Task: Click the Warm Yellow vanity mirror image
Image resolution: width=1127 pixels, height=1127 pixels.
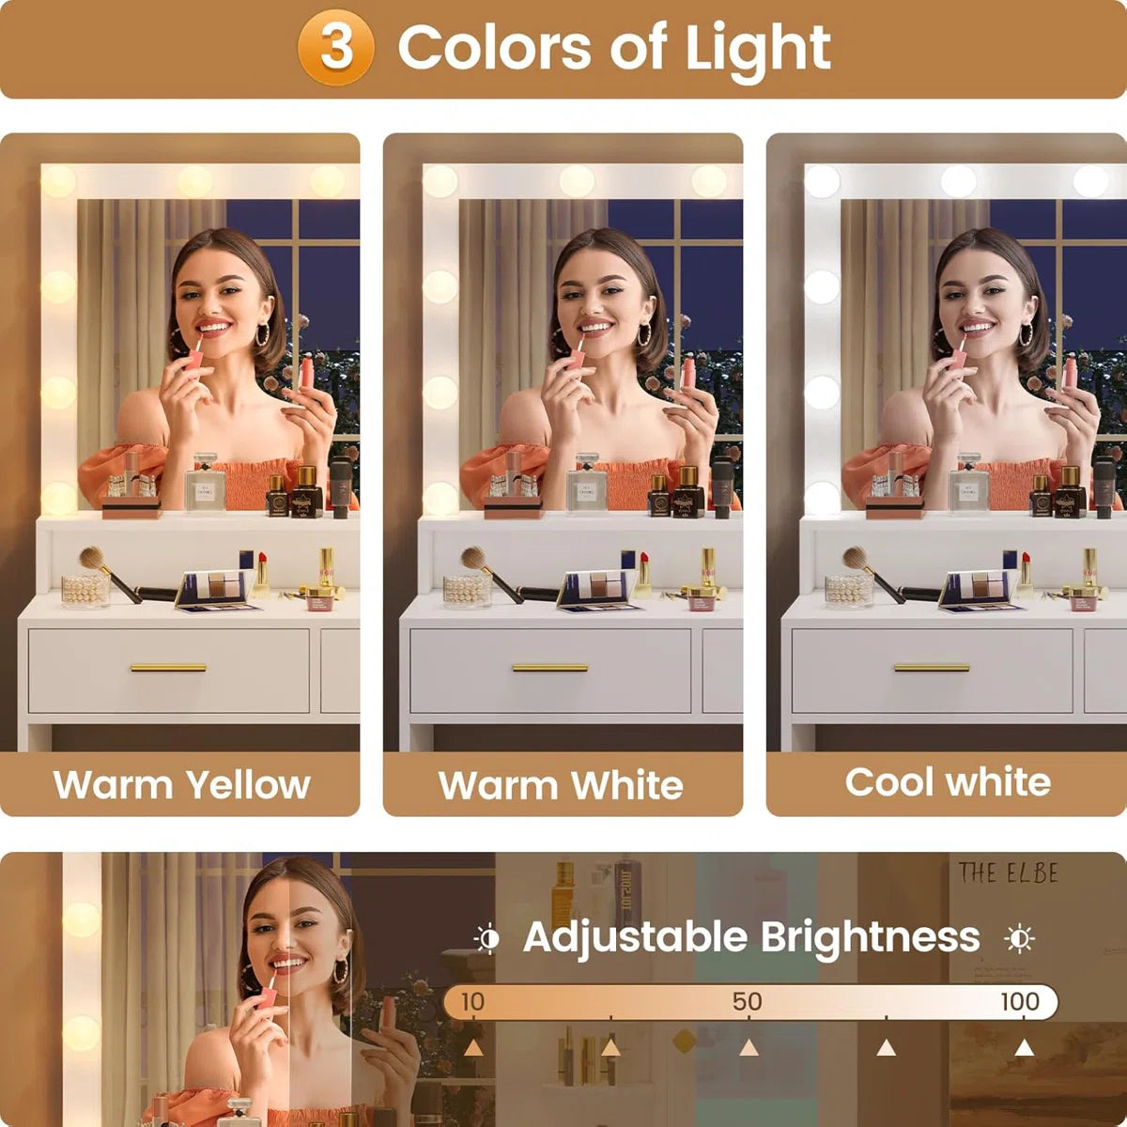Action: (x=179, y=442)
